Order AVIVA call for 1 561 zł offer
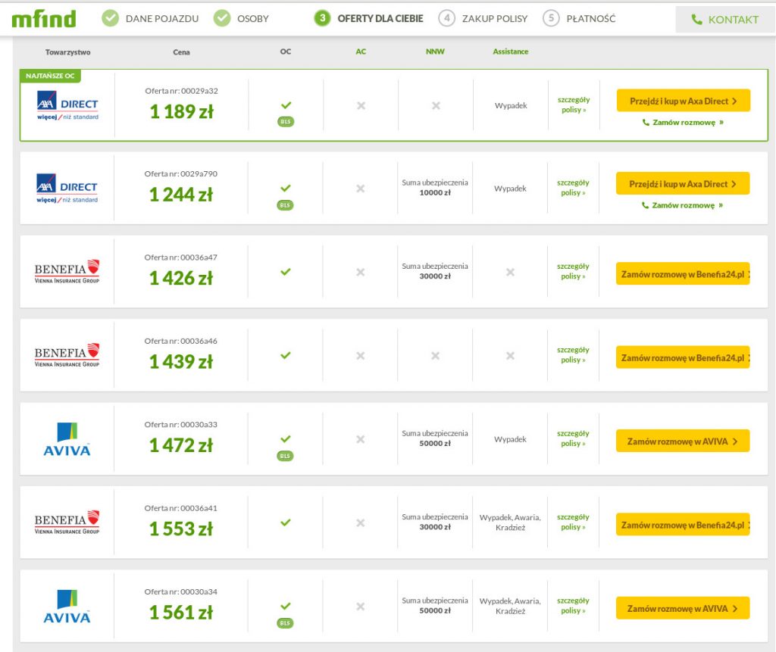This screenshot has width=776, height=652. pyautogui.click(x=683, y=609)
